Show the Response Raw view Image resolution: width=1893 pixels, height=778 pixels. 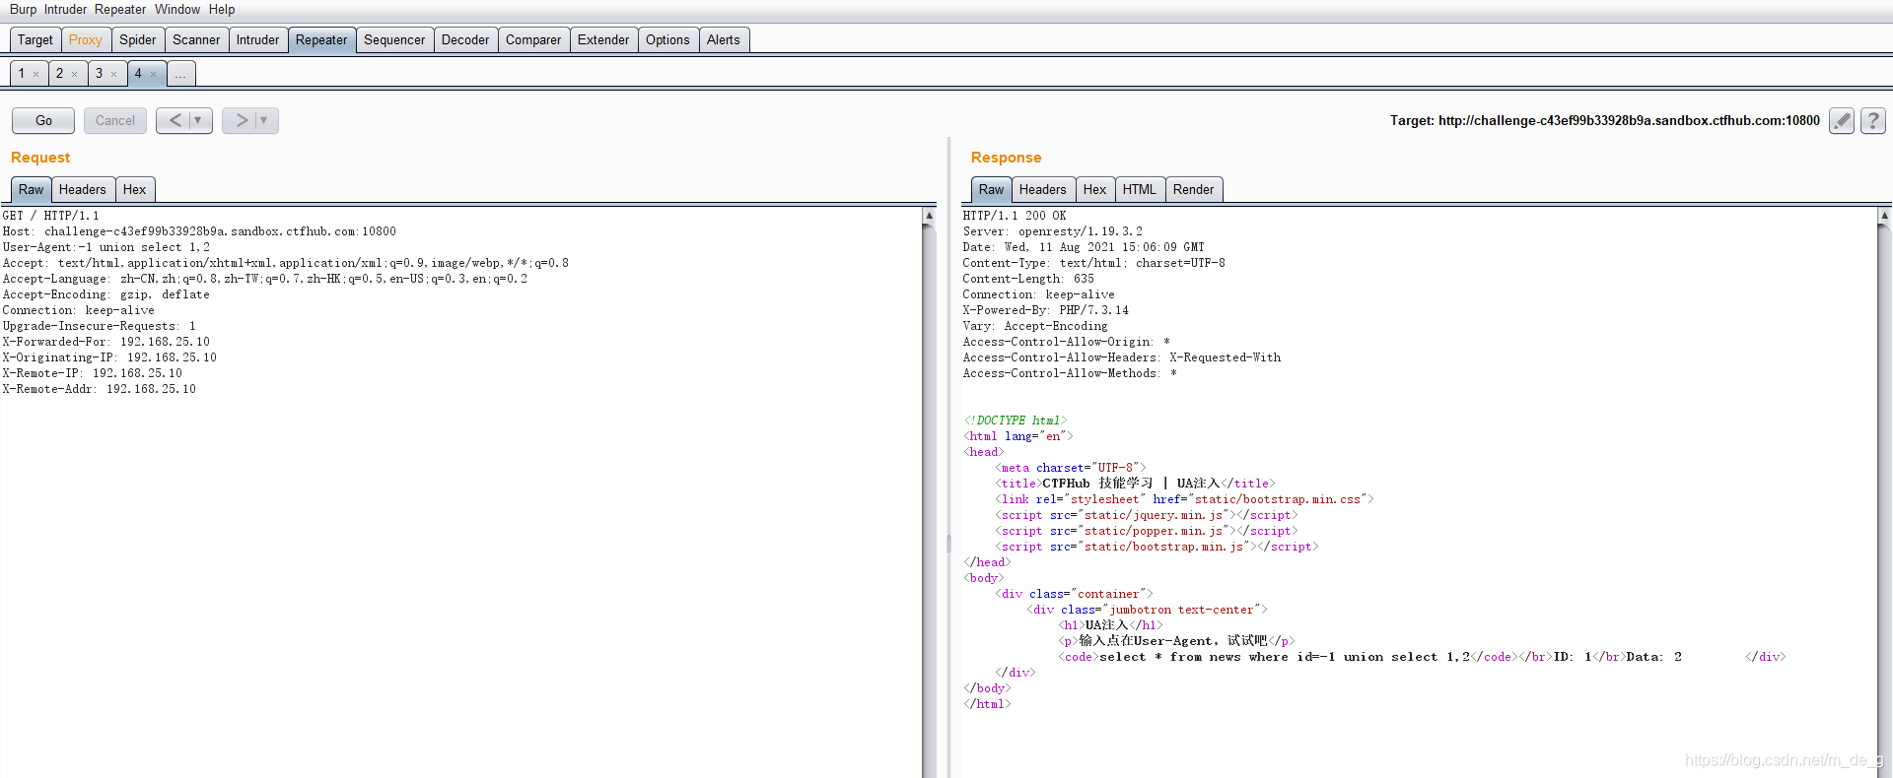point(992,190)
